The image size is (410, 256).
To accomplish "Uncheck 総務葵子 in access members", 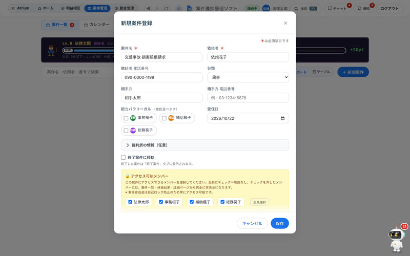I will pos(222,202).
